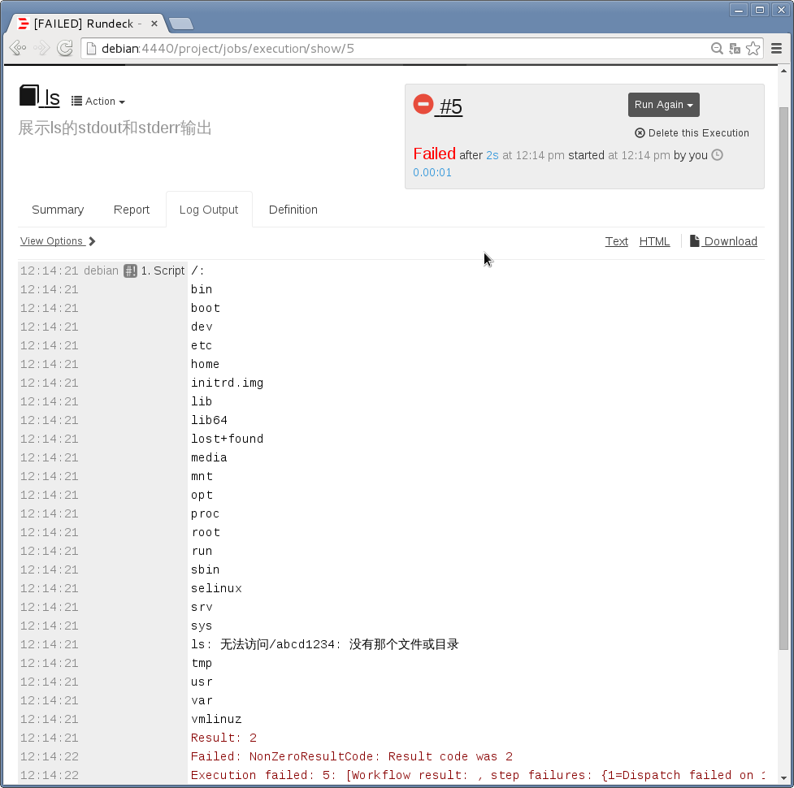Viewport: 794px width, 788px height.
Task: Click the '1. Script' step label
Action: tap(163, 271)
